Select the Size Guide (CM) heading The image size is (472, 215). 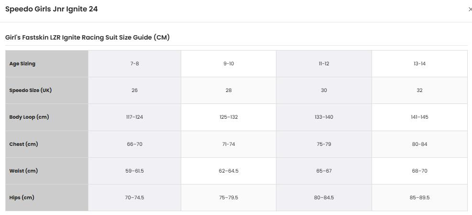click(x=88, y=38)
